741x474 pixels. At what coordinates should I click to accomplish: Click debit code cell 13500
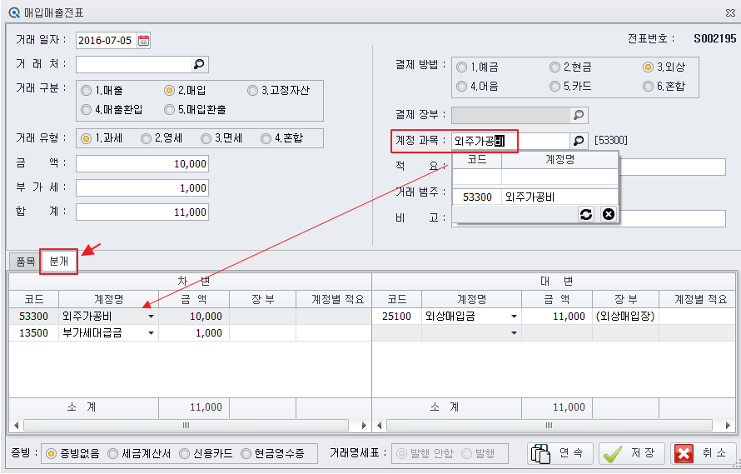tap(33, 333)
